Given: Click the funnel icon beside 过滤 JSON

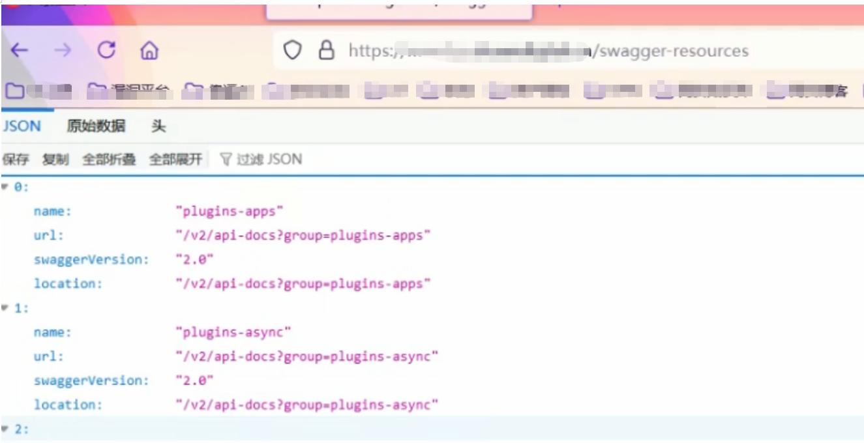Looking at the screenshot, I should point(226,159).
